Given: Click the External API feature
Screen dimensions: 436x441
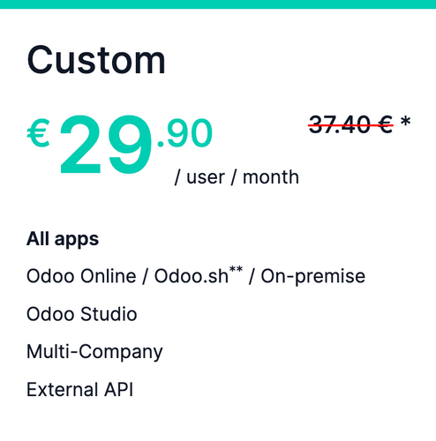Looking at the screenshot, I should 79,390.
